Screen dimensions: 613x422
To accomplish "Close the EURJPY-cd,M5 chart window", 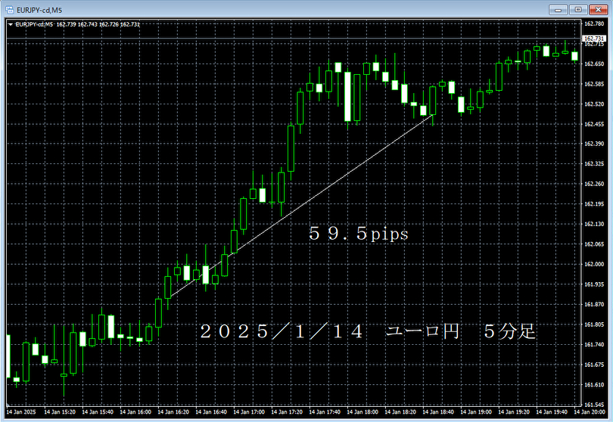I will (x=598, y=10).
